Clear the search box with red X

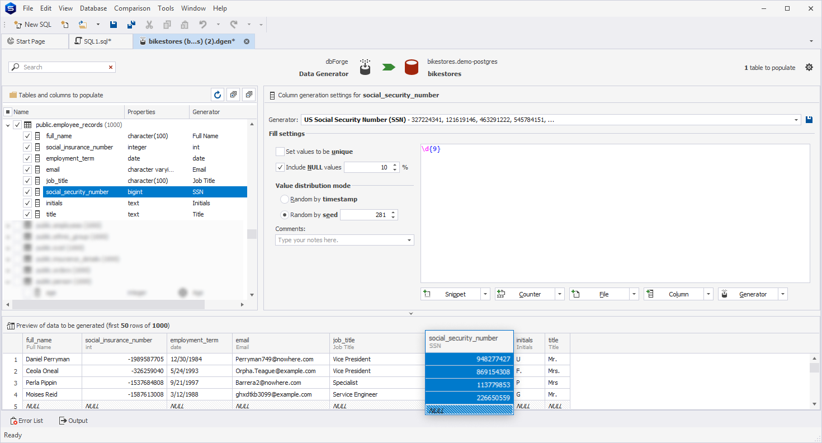pyautogui.click(x=111, y=67)
